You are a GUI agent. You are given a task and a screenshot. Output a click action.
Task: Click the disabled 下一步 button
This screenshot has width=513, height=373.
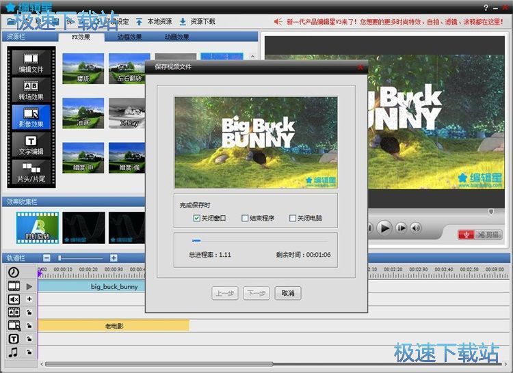click(256, 293)
